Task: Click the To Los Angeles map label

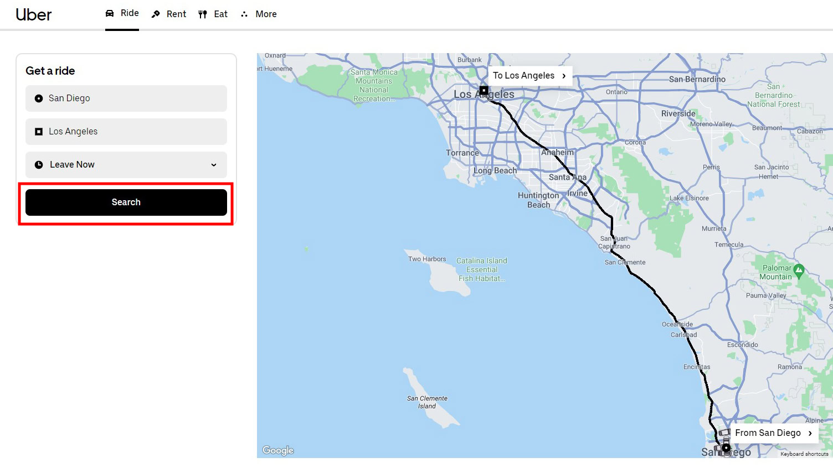Action: (x=529, y=76)
